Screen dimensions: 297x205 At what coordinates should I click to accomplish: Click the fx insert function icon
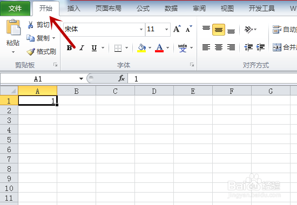122,78
